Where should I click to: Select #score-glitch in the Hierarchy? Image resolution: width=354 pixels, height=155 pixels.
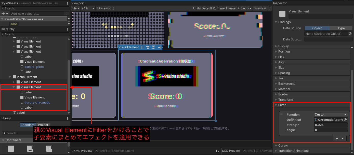[34, 67]
